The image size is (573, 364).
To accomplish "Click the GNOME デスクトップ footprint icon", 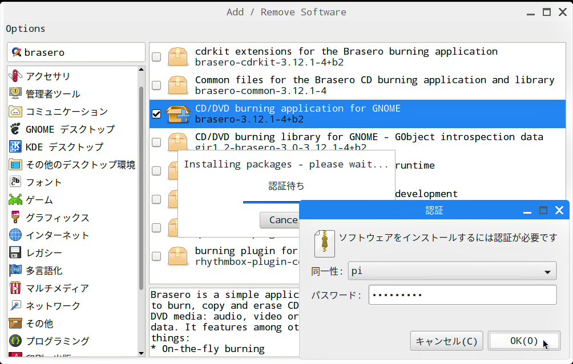I will (15, 129).
